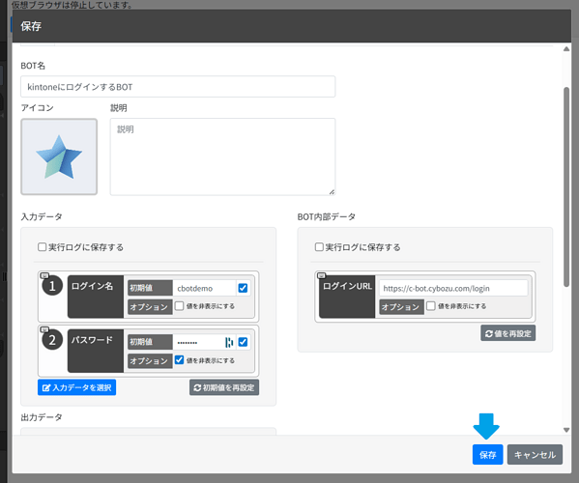
Task: Uncheck 値を非表示にする for パスワード
Action: [x=179, y=359]
